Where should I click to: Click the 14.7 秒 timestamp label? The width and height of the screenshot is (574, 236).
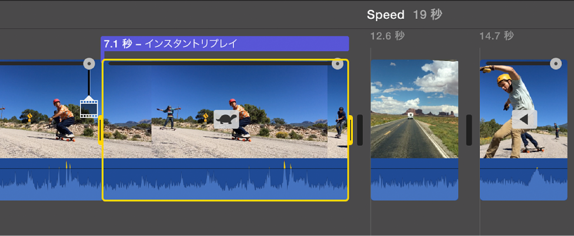pyautogui.click(x=497, y=36)
